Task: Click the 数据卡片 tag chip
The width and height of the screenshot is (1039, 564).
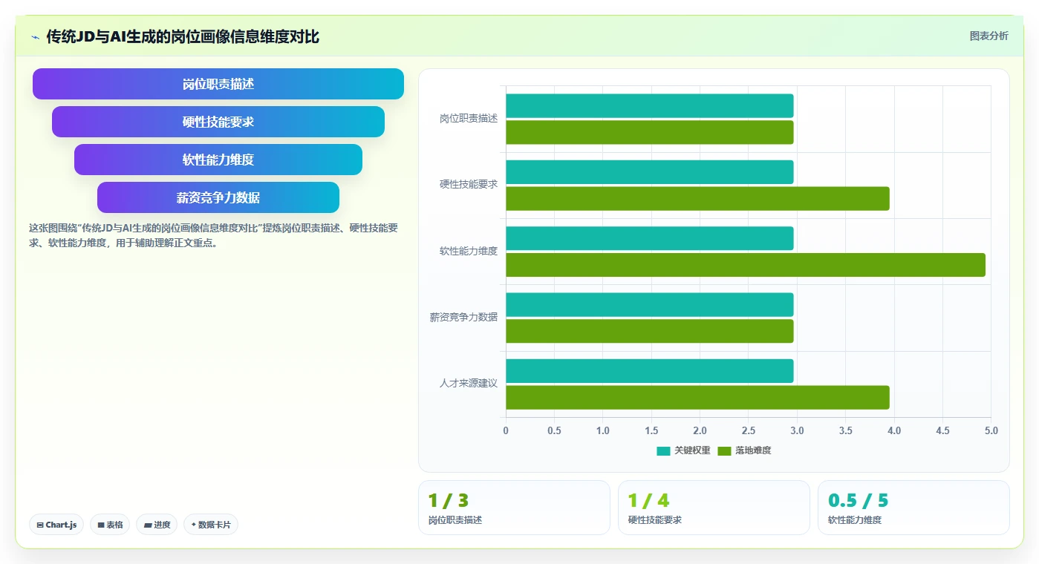Action: tap(210, 525)
